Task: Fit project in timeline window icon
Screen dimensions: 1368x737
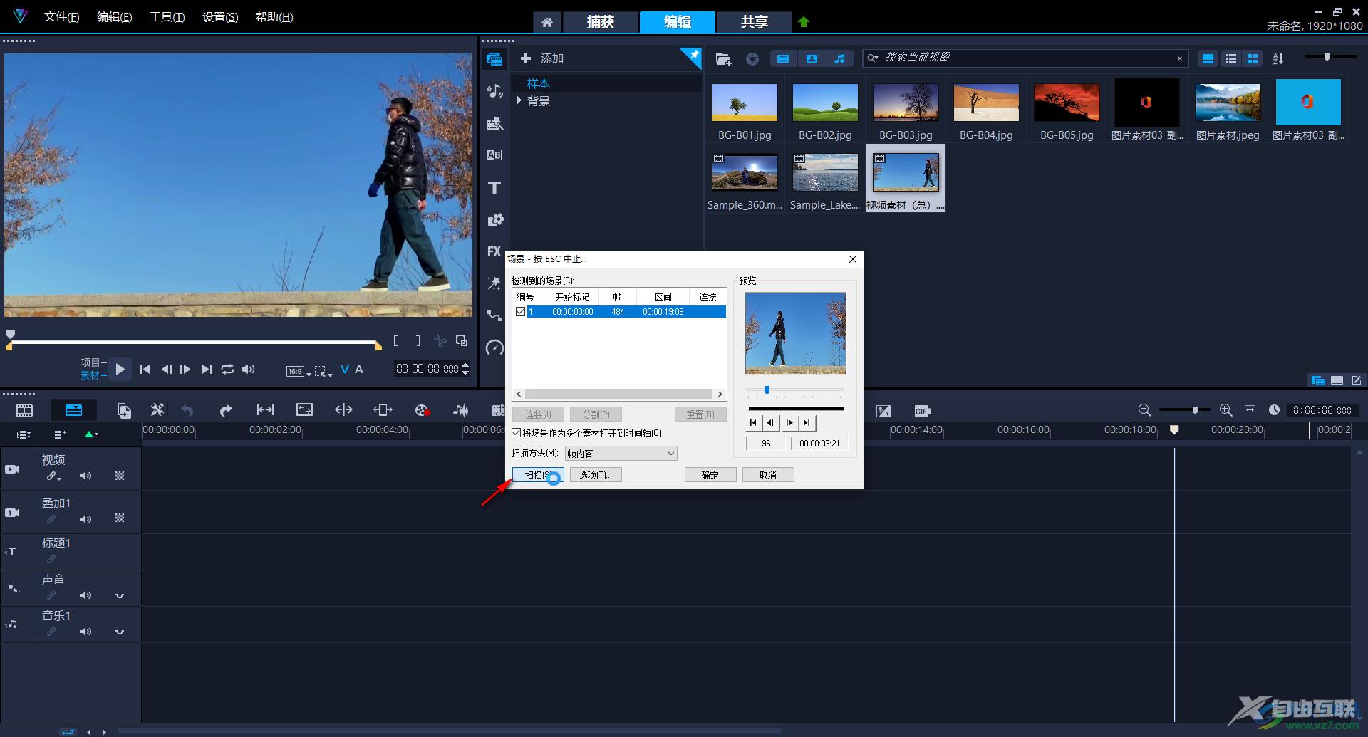Action: click(x=1250, y=410)
